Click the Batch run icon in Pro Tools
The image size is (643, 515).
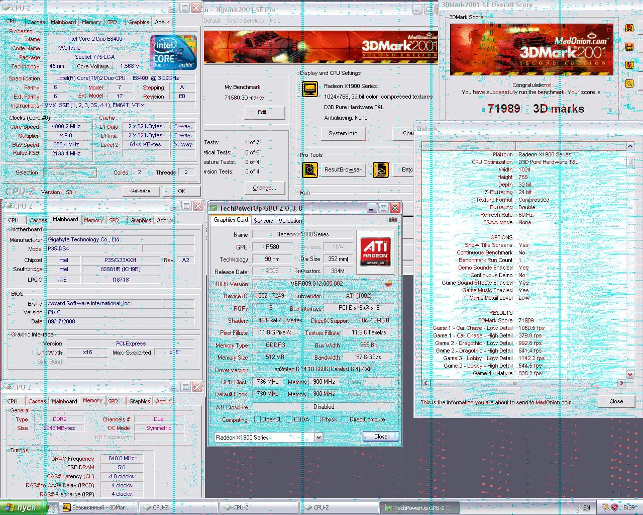(381, 170)
